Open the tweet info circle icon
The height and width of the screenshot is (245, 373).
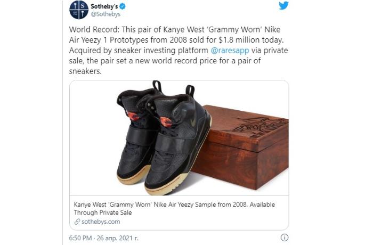coord(285,238)
